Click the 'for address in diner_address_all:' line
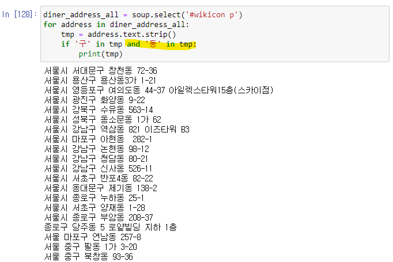 click(116, 25)
